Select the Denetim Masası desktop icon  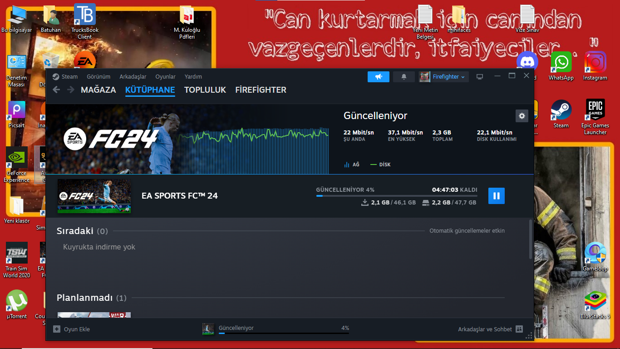click(x=17, y=70)
